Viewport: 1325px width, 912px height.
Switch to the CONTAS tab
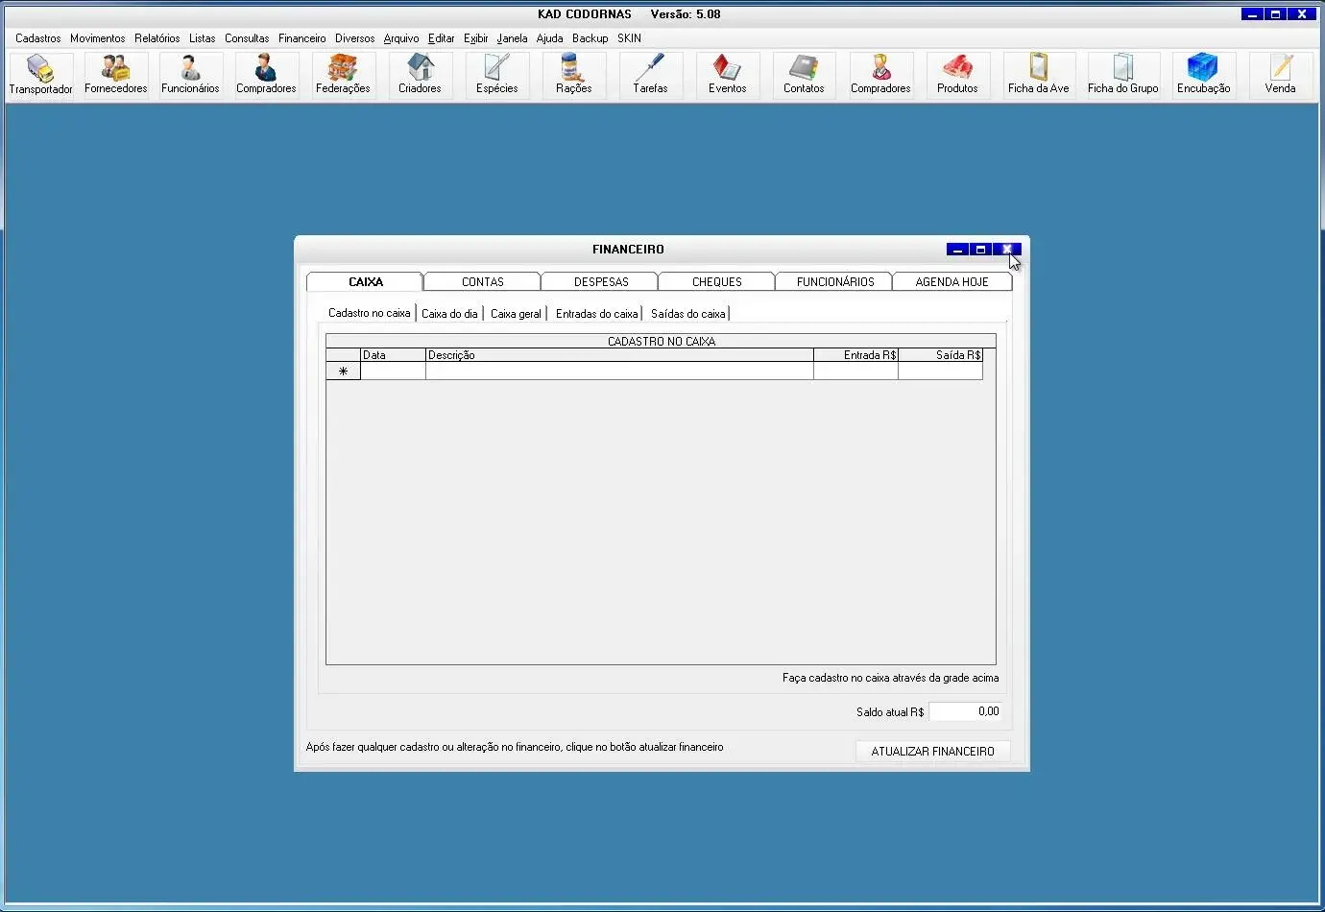482,282
